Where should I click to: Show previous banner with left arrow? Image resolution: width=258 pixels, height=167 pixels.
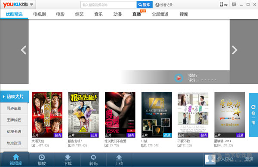coord(24,50)
